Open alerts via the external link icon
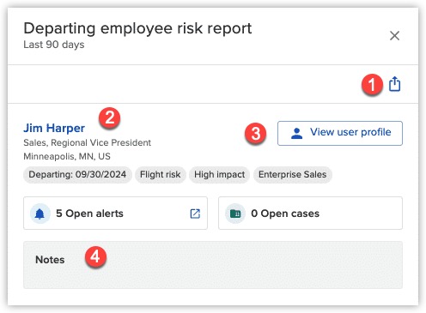The width and height of the screenshot is (426, 313). (195, 214)
